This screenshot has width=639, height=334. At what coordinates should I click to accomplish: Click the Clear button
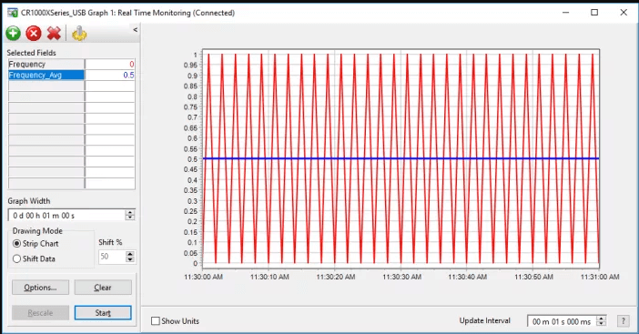tap(103, 288)
